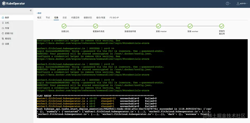Click the 准备安装环境 step checkmark
The image size is (250, 123).
(127, 26)
